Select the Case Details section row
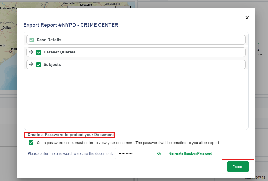 [x=136, y=40]
